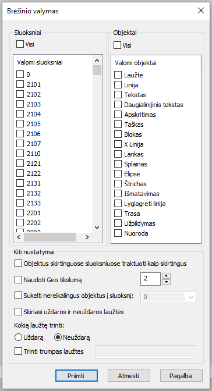This screenshot has height=391, width=212.
Task: Check layer 2106 in the list
Action: click(20, 134)
